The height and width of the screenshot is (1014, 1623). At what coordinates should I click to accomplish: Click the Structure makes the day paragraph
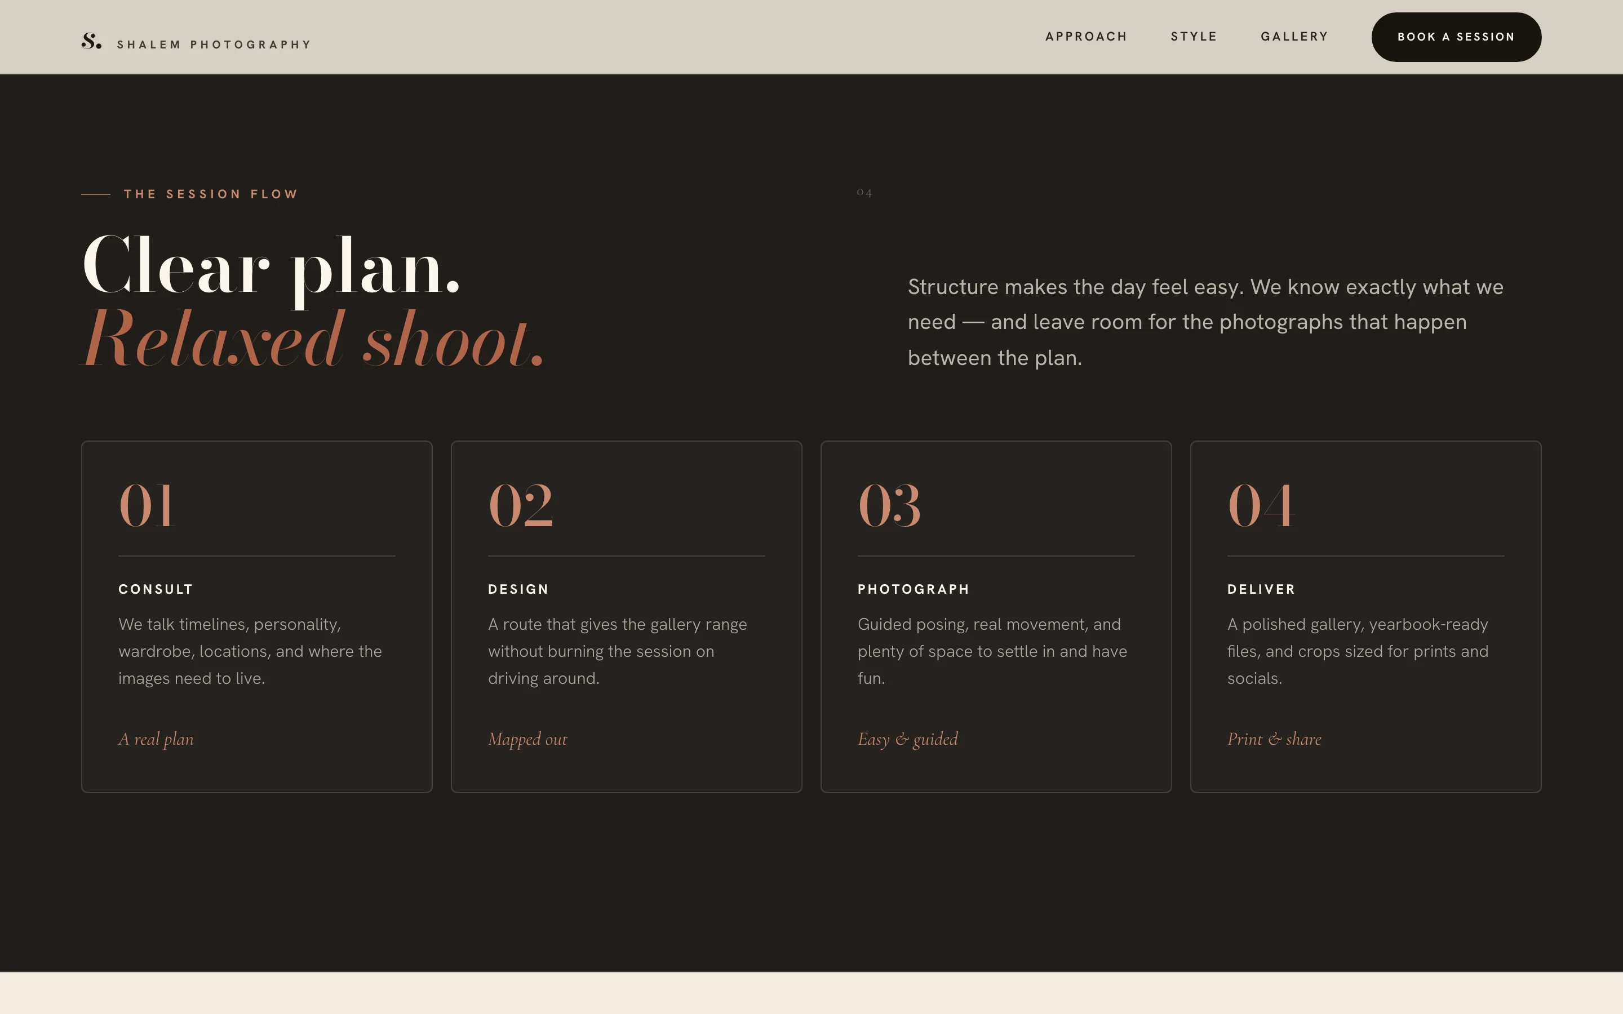pyautogui.click(x=1205, y=323)
